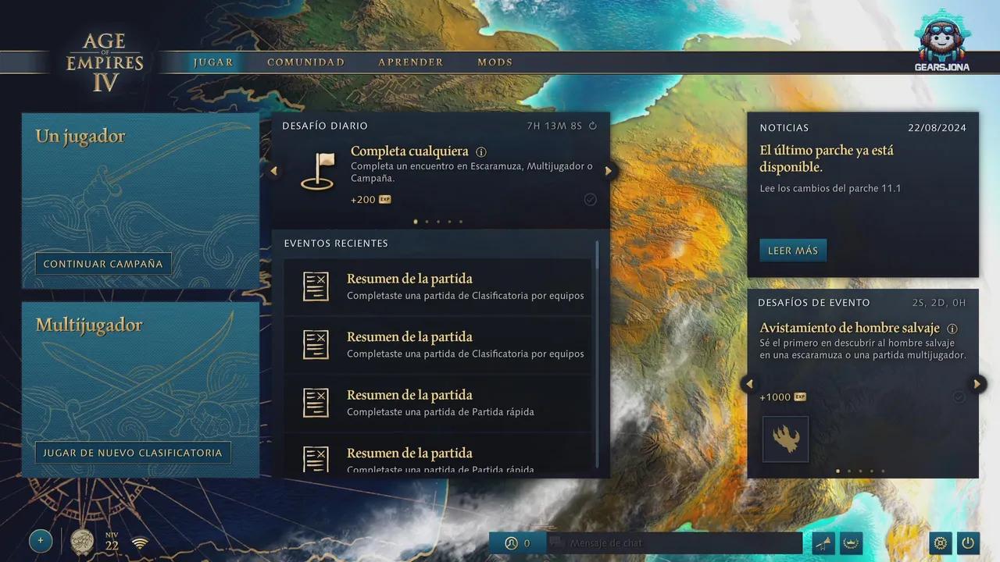The width and height of the screenshot is (1000, 562).
Task: Open the player rank emblem
Action: [82, 541]
